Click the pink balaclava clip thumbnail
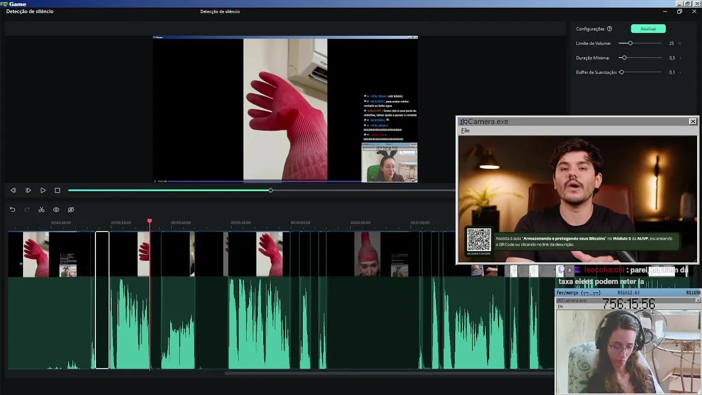 point(367,254)
